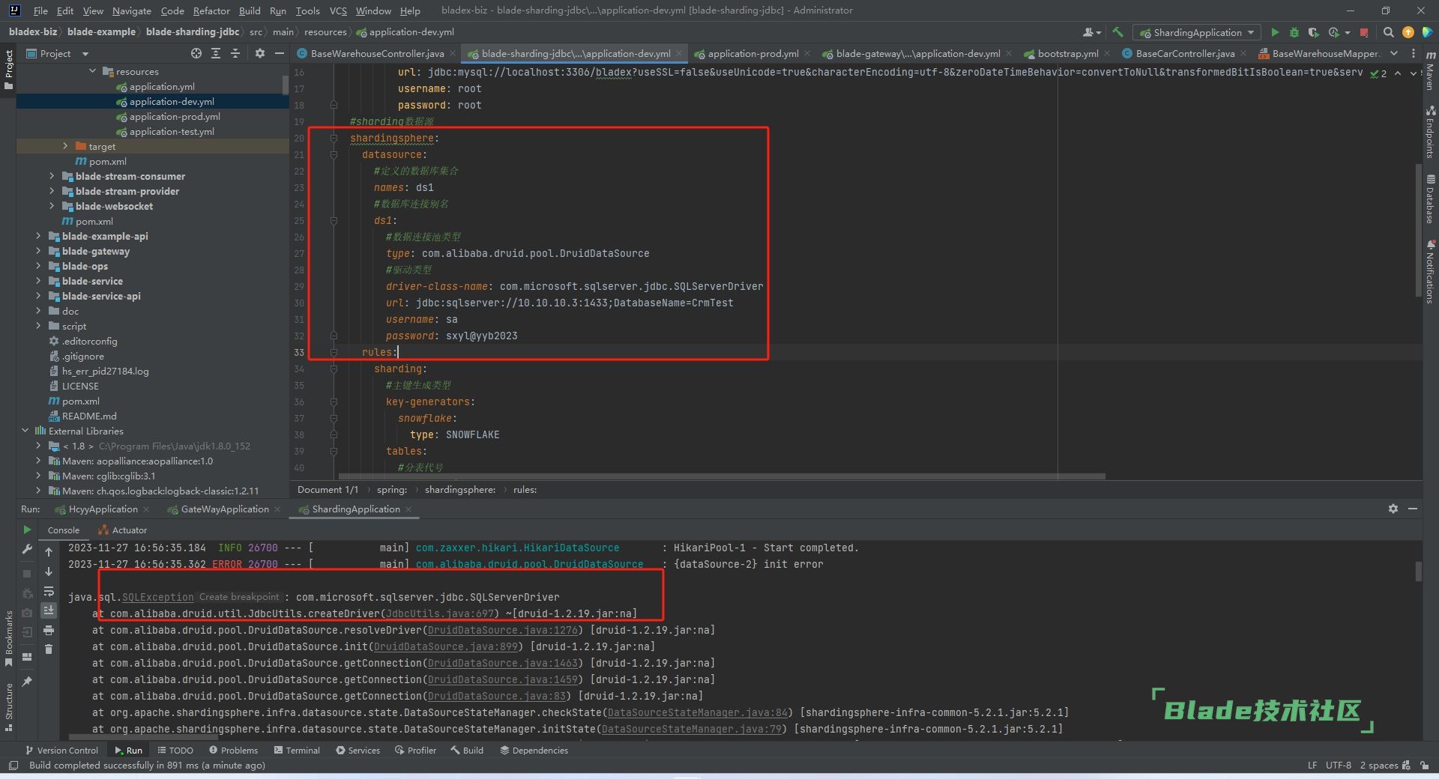The image size is (1439, 779).
Task: Click the SQLException link in console
Action: coord(157,597)
